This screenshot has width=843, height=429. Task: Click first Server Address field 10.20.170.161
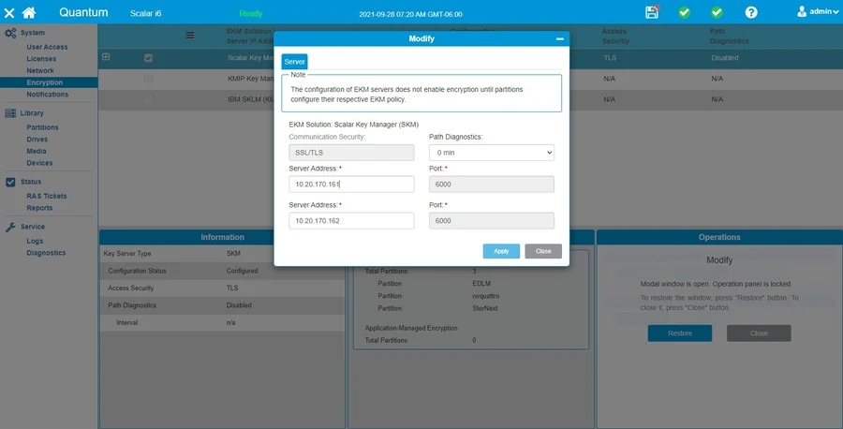351,184
